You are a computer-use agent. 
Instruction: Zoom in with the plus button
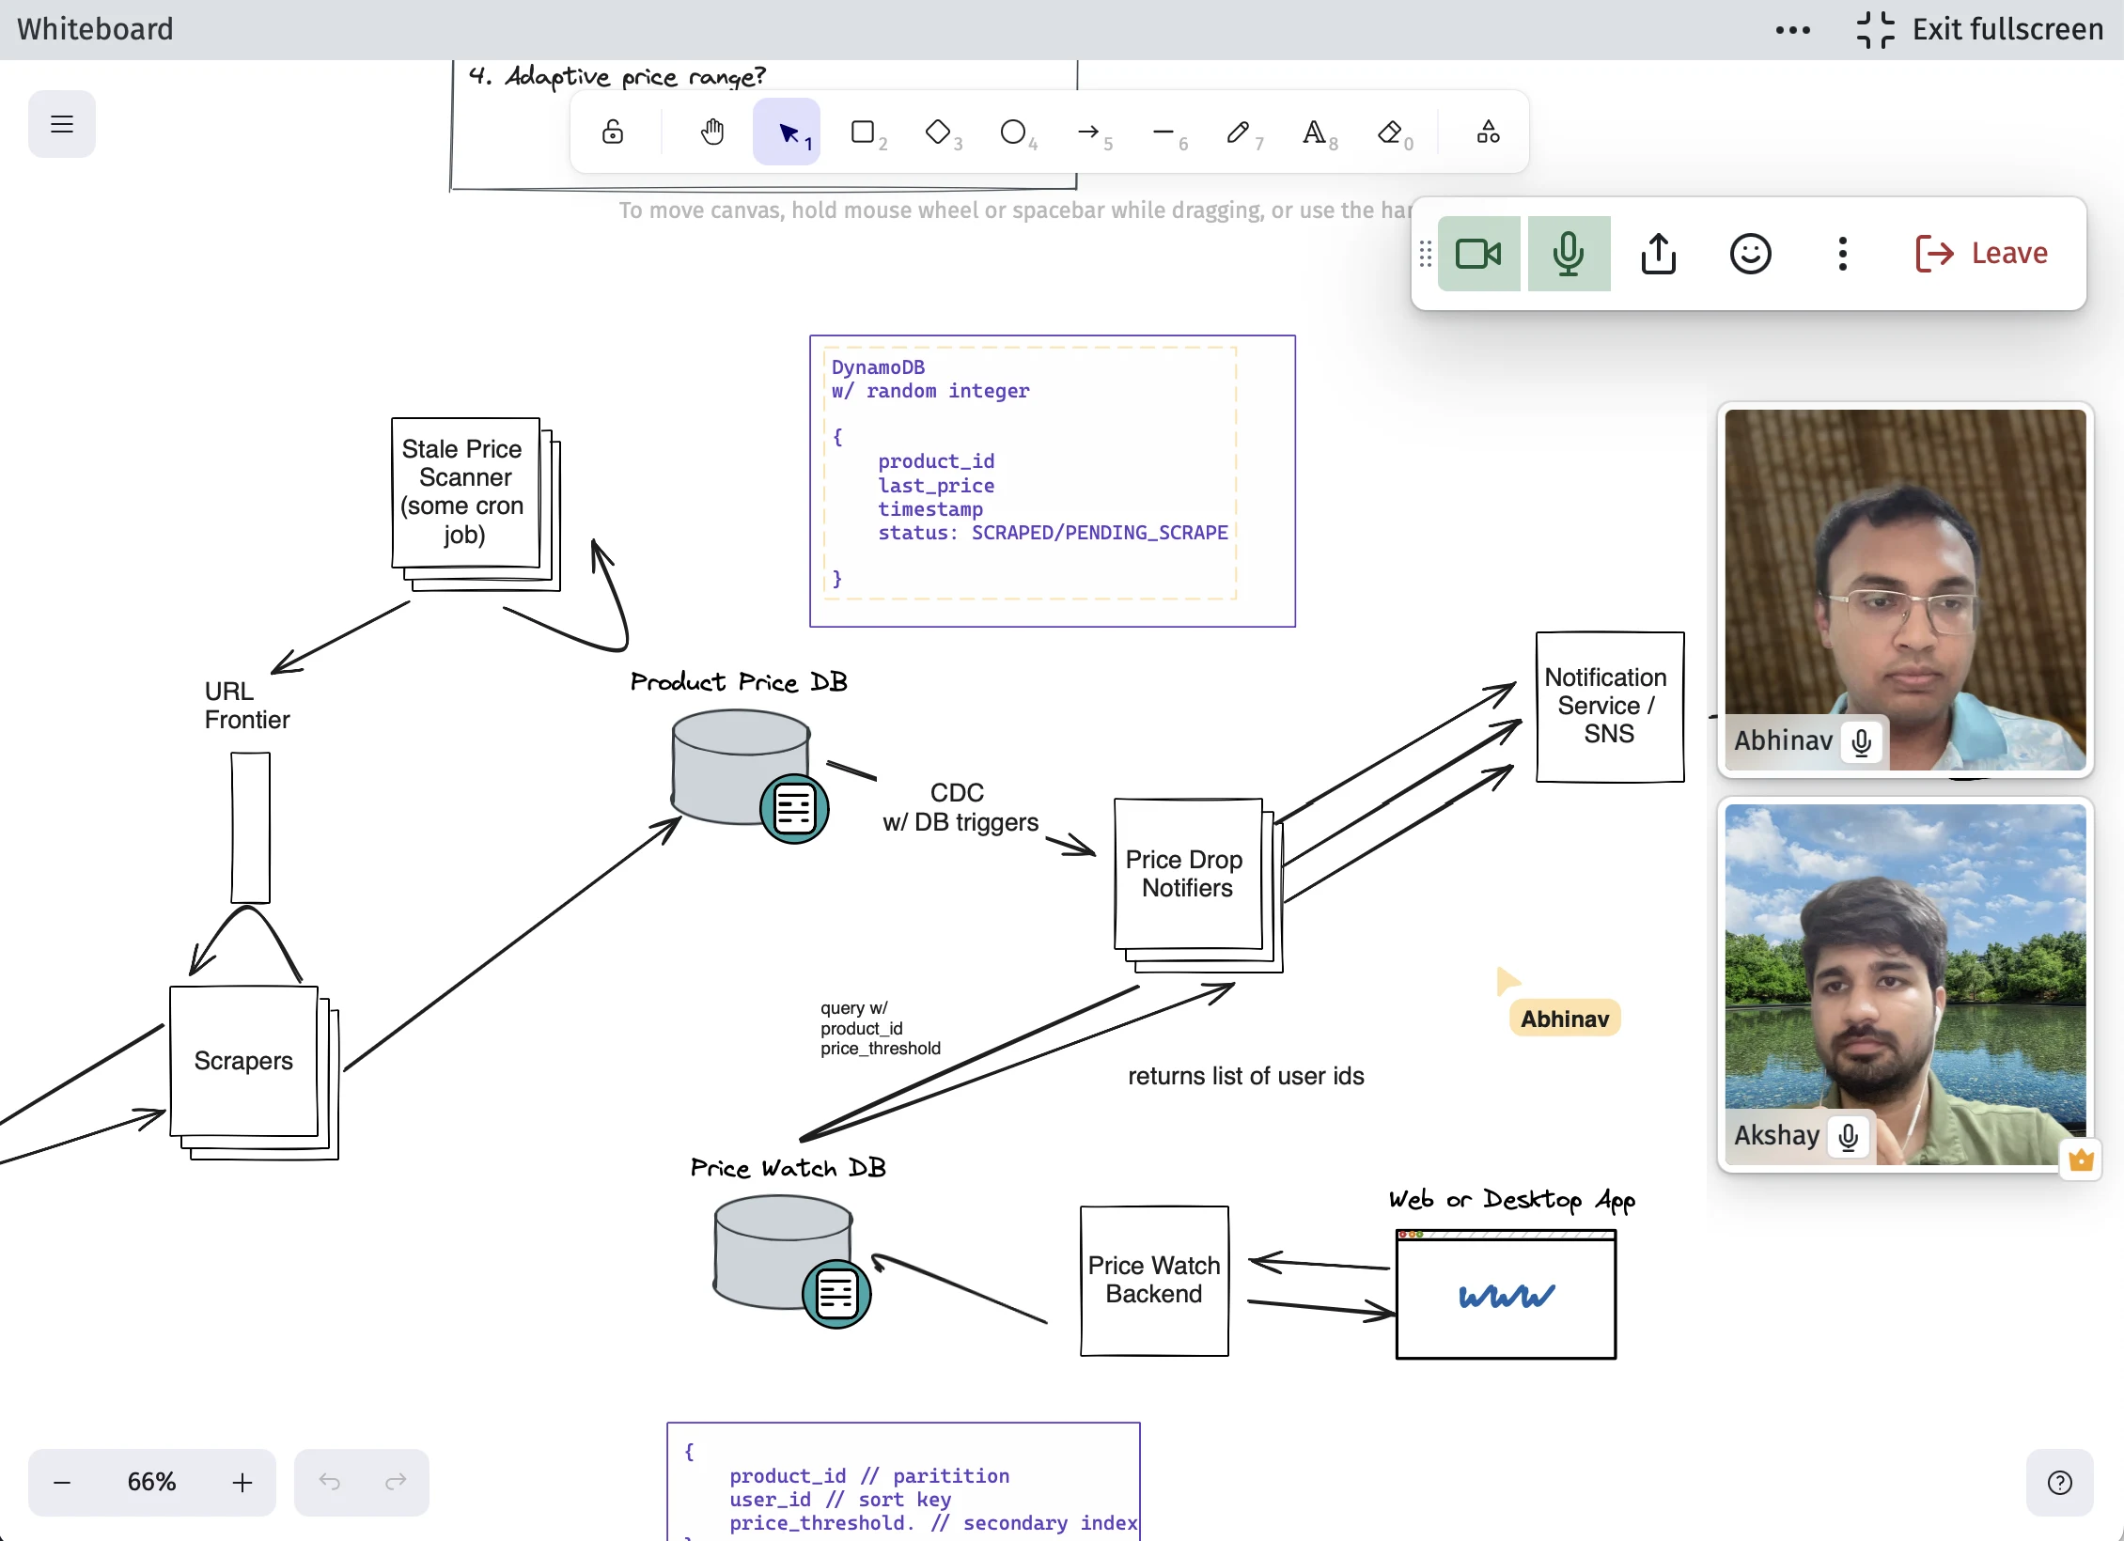point(242,1482)
